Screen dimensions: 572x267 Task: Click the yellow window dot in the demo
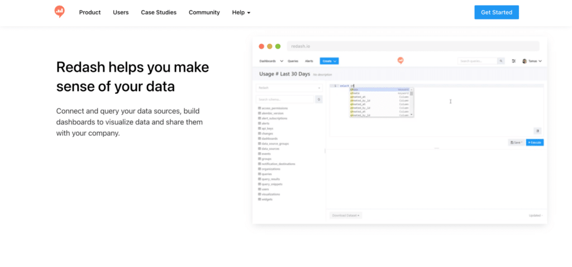(x=270, y=46)
